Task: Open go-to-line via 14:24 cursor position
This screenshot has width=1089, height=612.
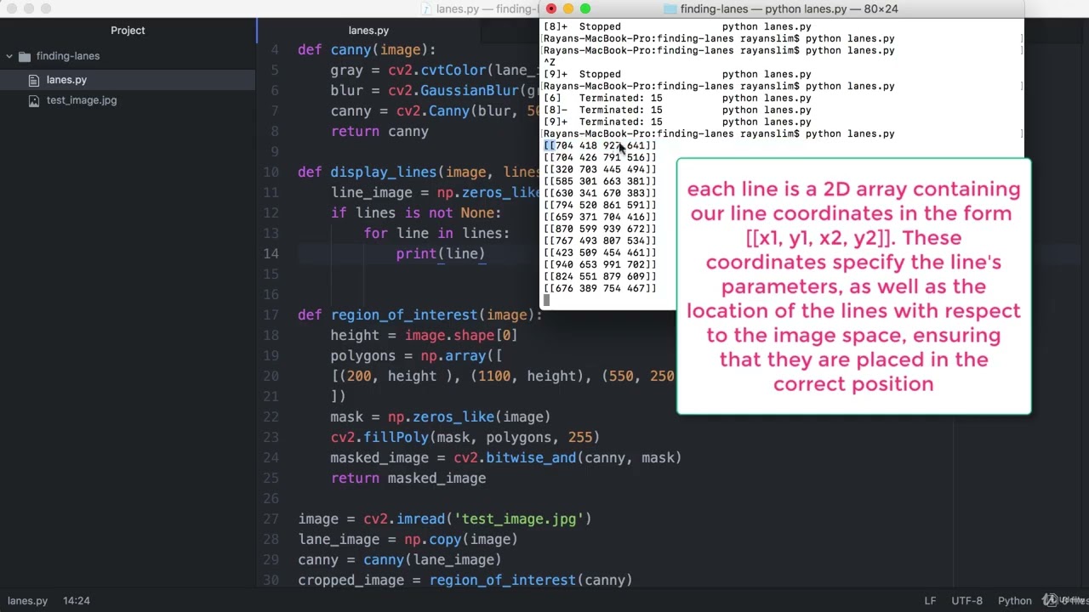Action: (x=76, y=600)
